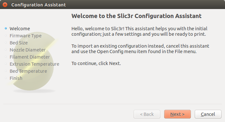This screenshot has width=225, height=122.
Task: Go to the Finish step
Action: coord(16,78)
